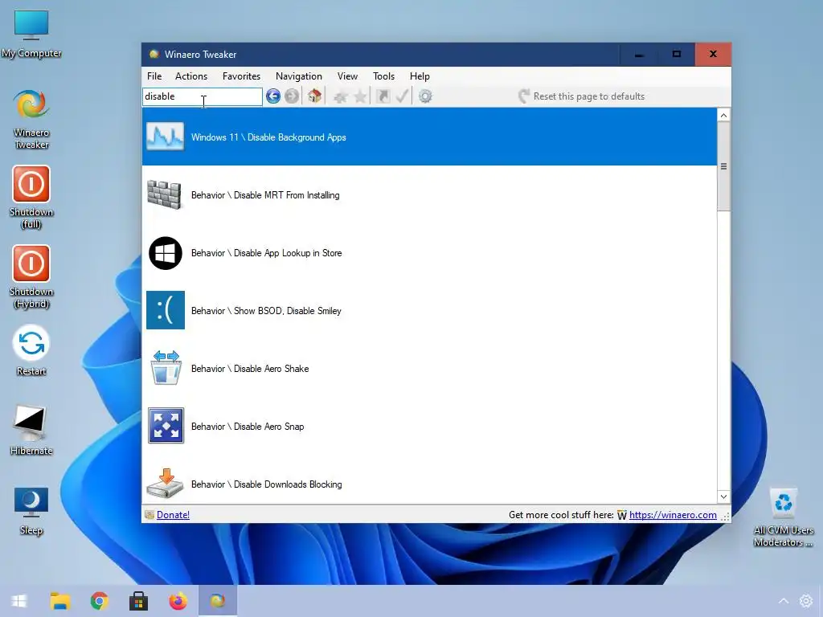Open the View menu
The image size is (823, 617).
pyautogui.click(x=347, y=76)
